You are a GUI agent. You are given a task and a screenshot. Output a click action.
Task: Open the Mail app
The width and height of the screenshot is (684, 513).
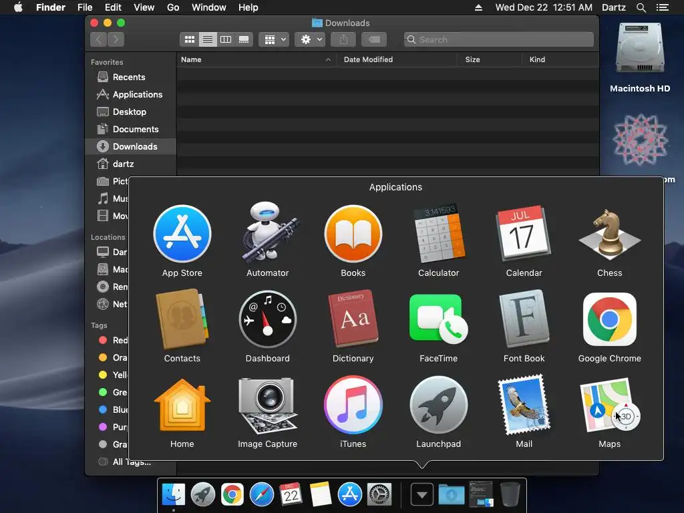click(x=524, y=405)
